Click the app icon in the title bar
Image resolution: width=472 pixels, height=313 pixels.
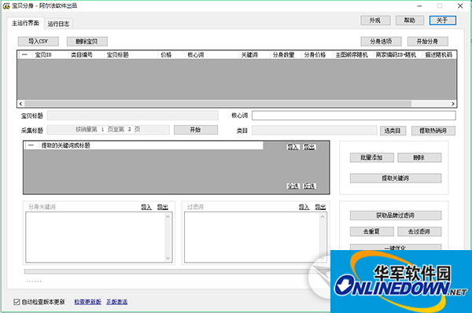[x=6, y=6]
